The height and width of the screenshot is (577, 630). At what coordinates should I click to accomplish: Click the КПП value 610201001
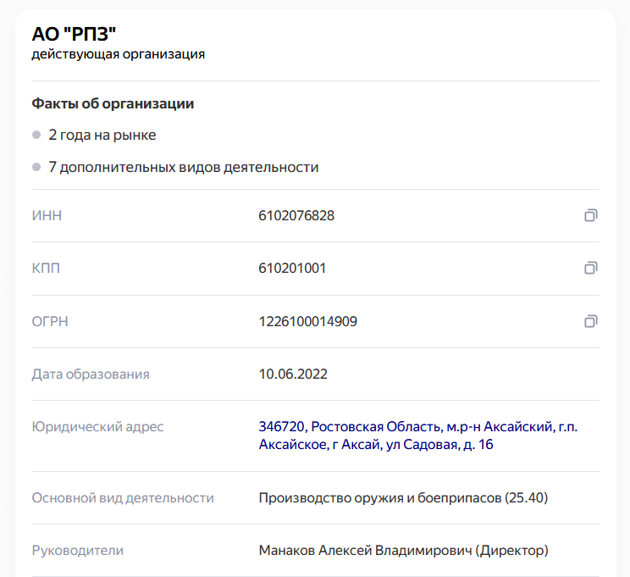(x=292, y=269)
